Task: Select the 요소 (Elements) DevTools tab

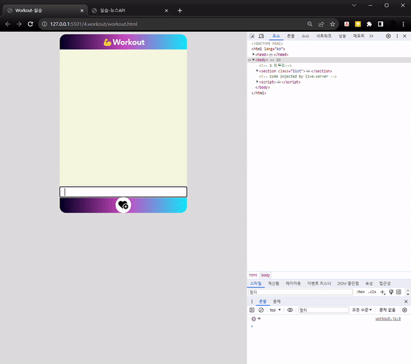Action: pyautogui.click(x=276, y=36)
